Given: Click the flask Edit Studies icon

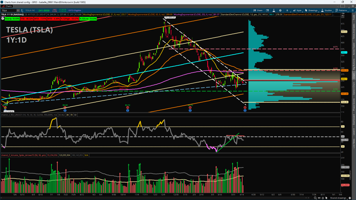Looking at the screenshot, I should (x=274, y=10).
